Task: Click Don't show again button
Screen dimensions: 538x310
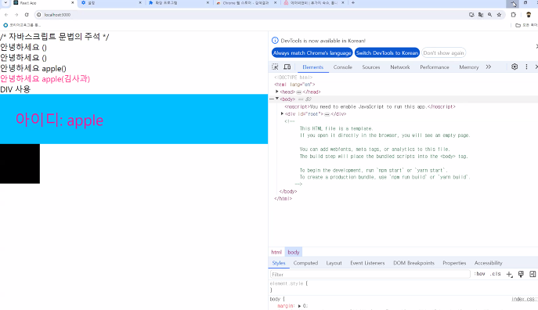Action: pos(443,52)
